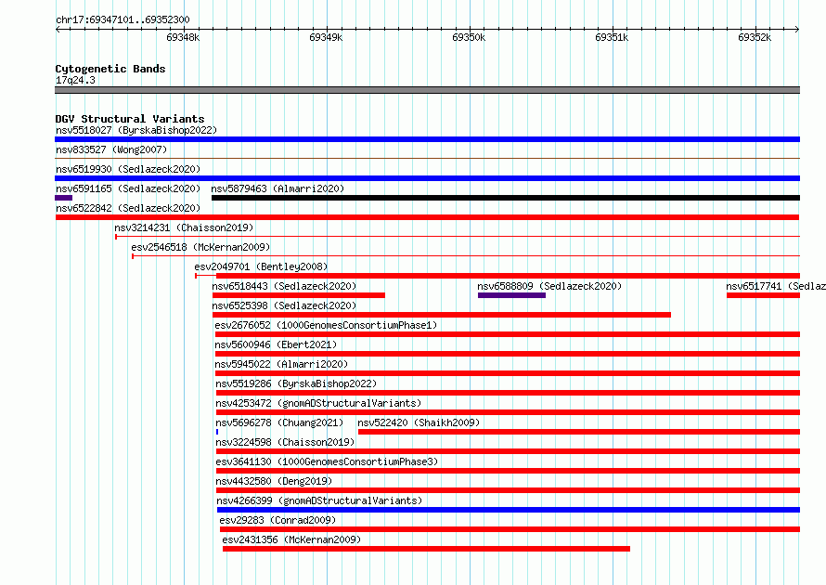Viewport: 826px width, 585px height.
Task: Click the 69348k ruler tick label
Action: pyautogui.click(x=183, y=37)
